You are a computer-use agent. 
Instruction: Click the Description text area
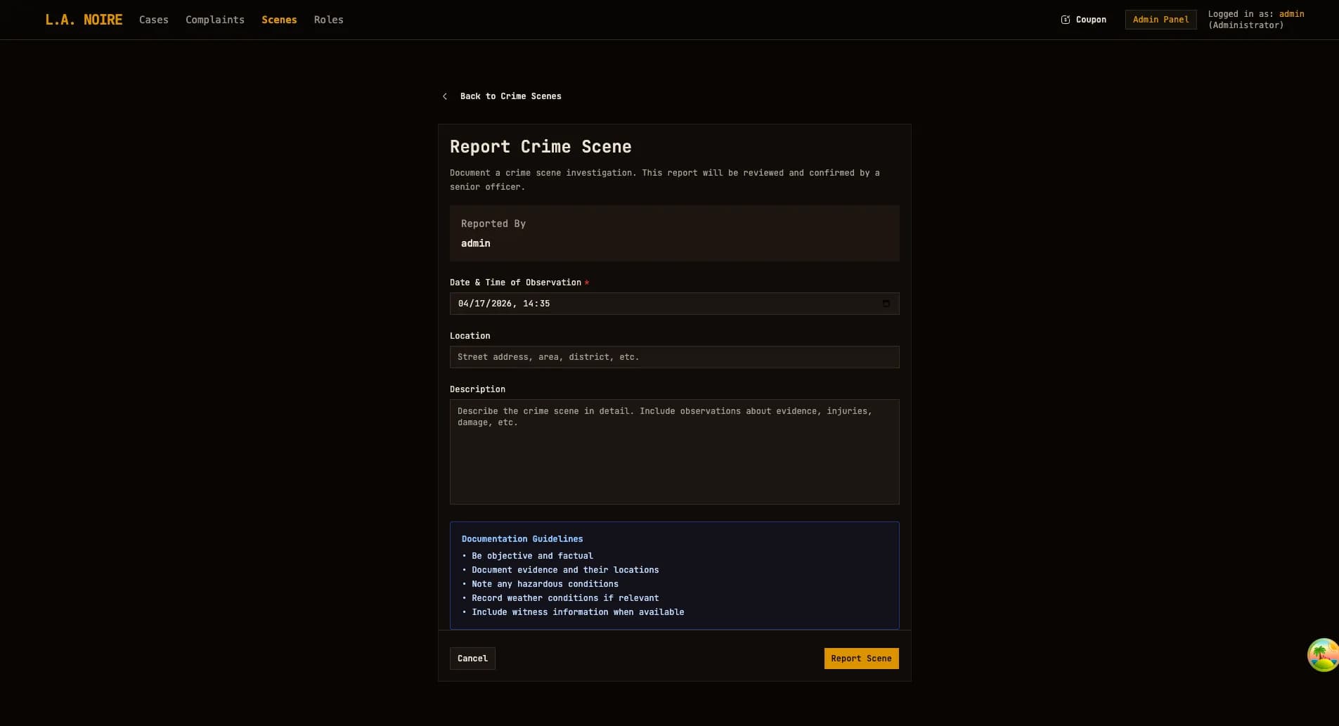tap(674, 452)
